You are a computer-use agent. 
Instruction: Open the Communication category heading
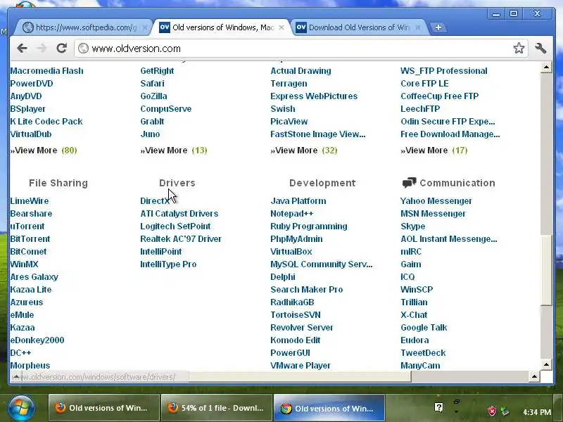tap(457, 183)
